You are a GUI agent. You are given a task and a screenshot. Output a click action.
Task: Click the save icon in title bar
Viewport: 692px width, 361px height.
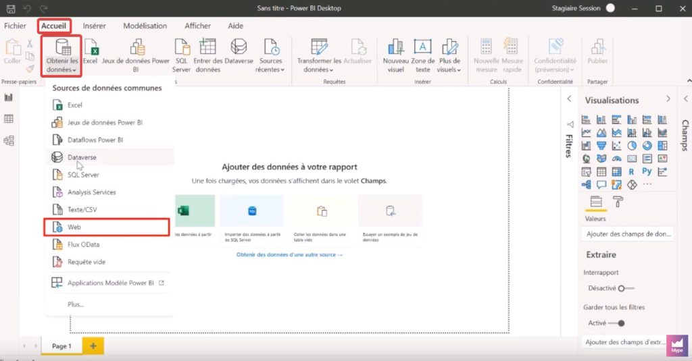[11, 8]
